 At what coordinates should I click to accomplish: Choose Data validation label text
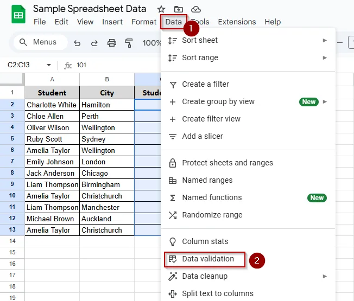[208, 259]
